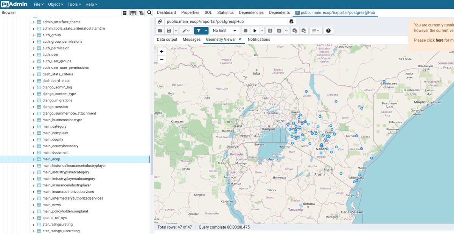Expand the auth_user table node
454x234 pixels.
pos(33,55)
